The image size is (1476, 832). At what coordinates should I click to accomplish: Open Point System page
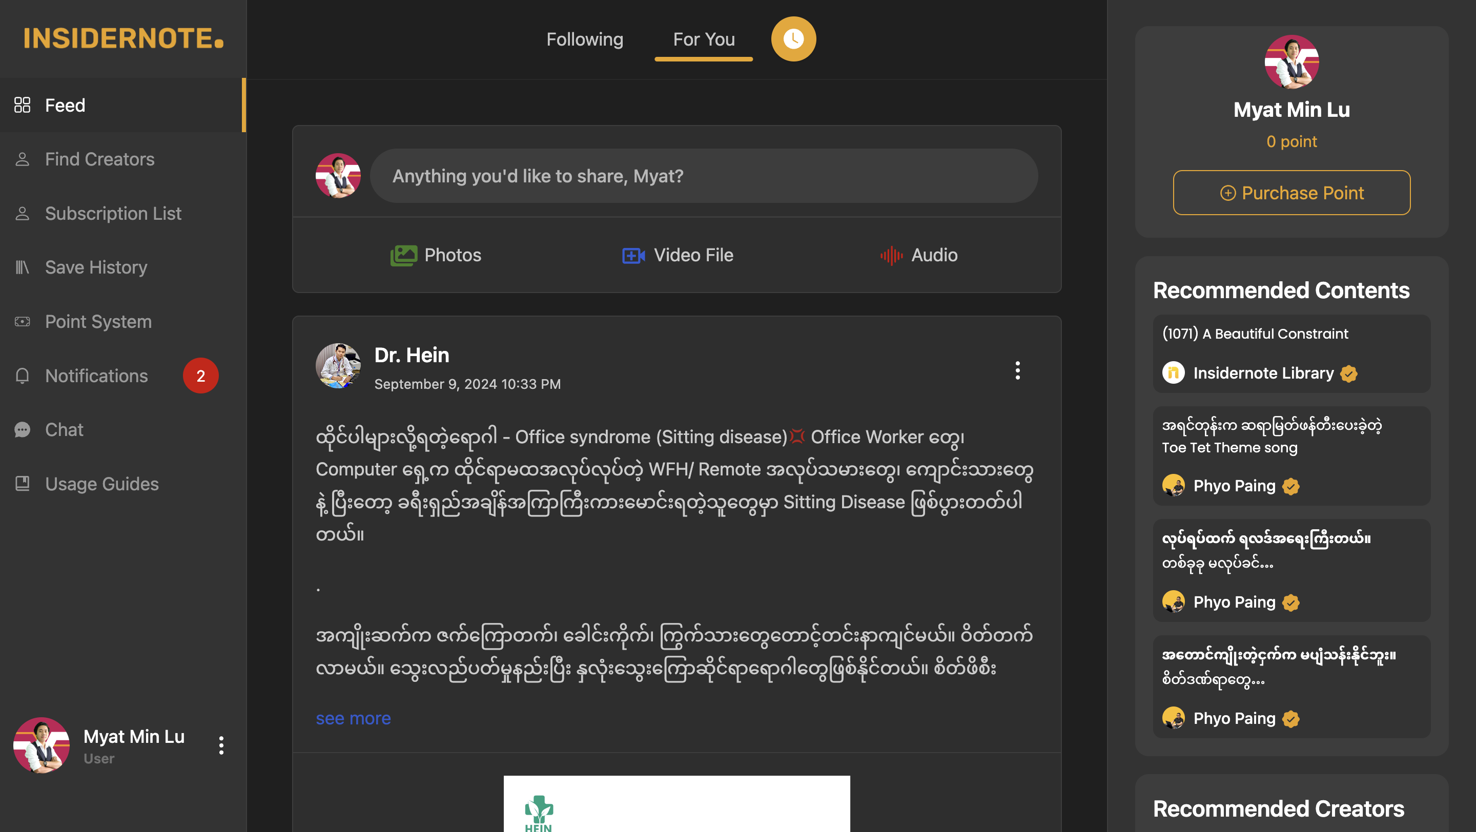click(122, 322)
